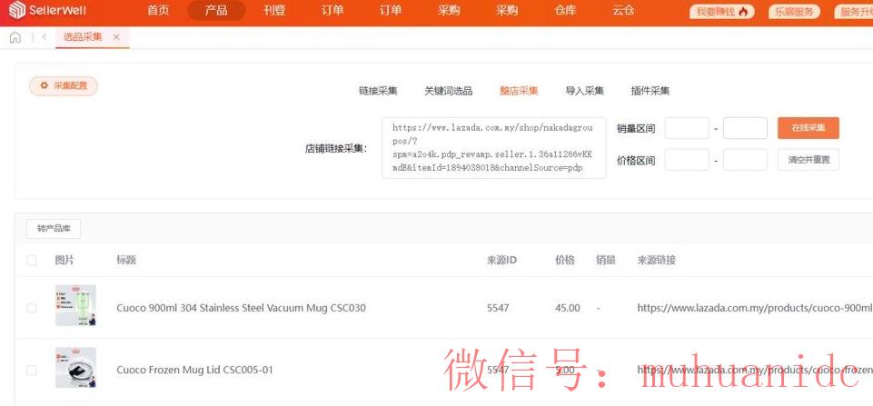Close the 选品采集 tab
Viewport: 873px width, 406px height.
(x=116, y=37)
